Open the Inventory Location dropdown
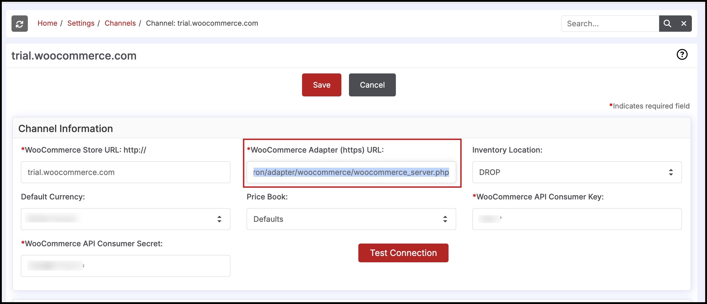Image resolution: width=707 pixels, height=304 pixels. point(577,172)
